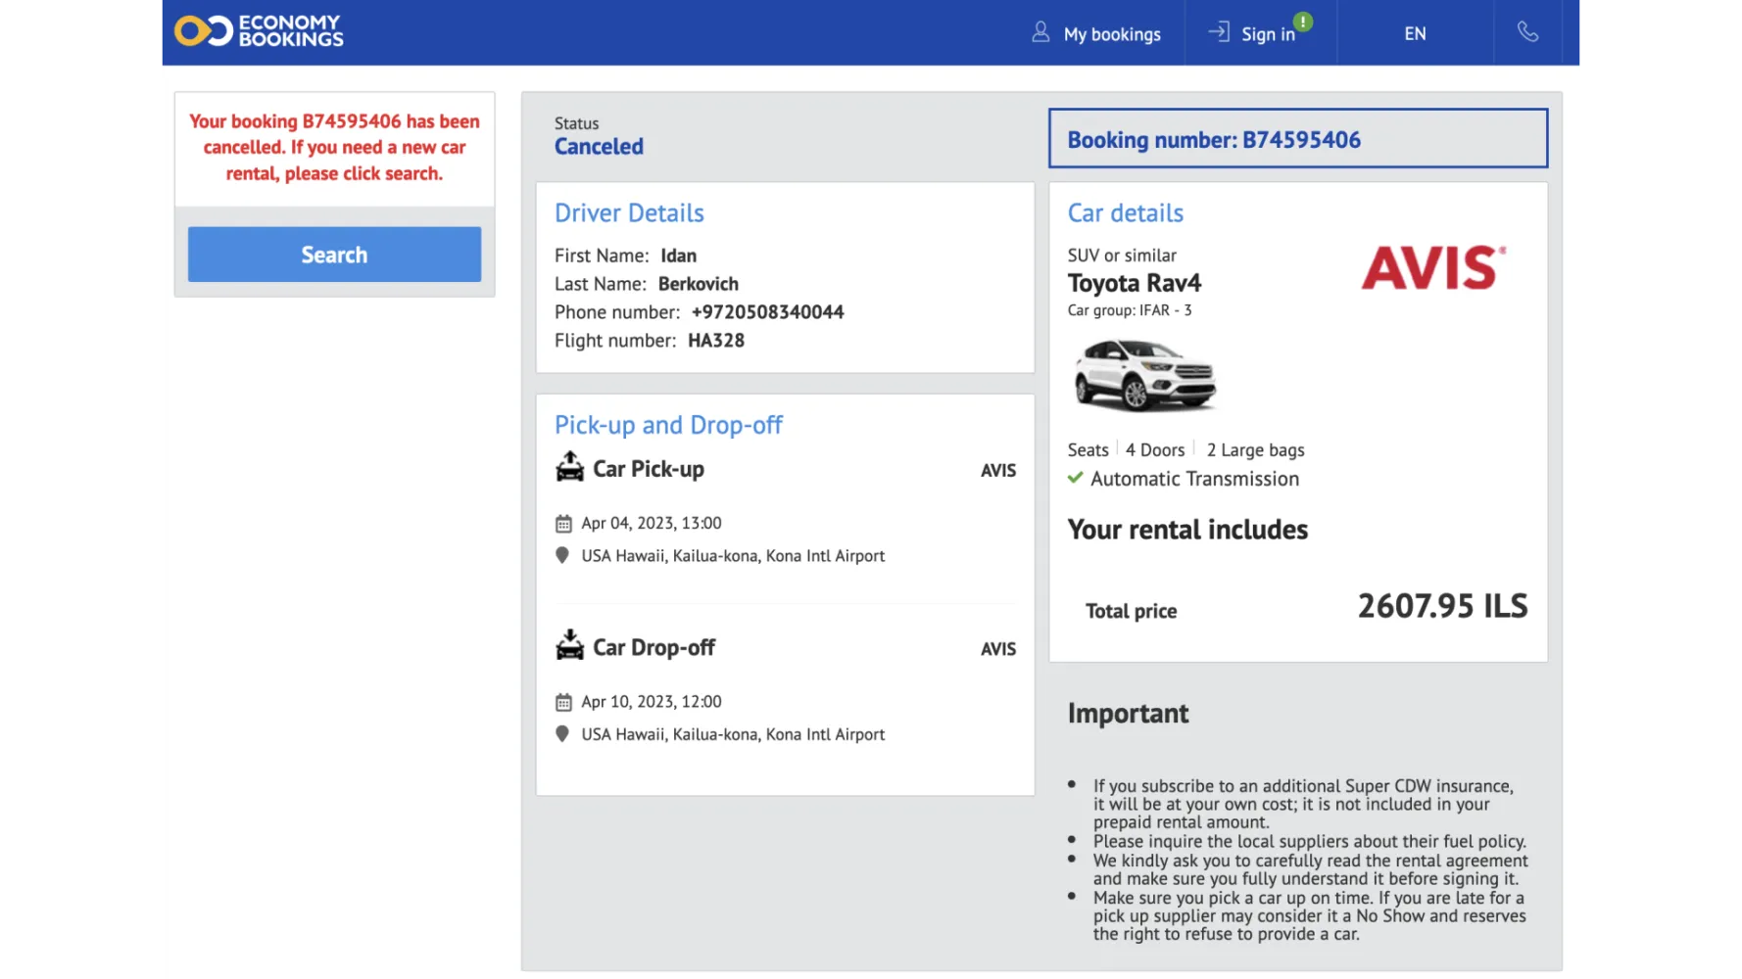
Task: Click the calendar icon beside Apr 10, 2023
Action: pyautogui.click(x=563, y=702)
